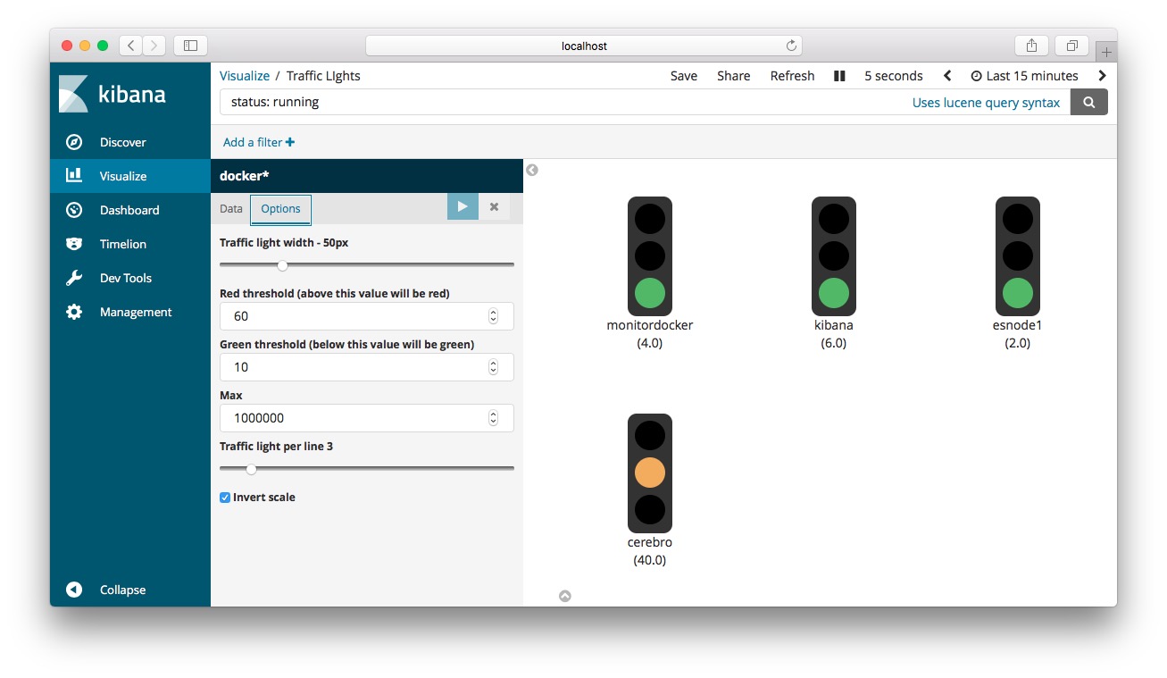
Task: Switch to the Data tab
Action: click(x=231, y=208)
